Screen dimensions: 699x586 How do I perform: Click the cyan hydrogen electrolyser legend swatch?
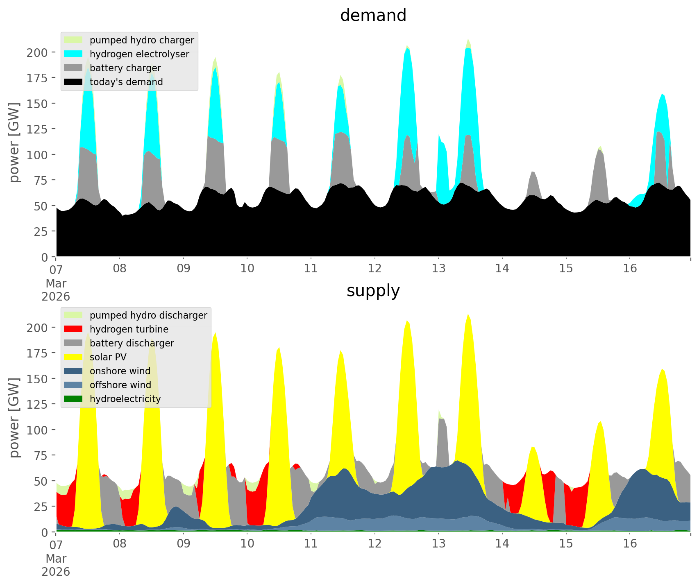(x=73, y=54)
